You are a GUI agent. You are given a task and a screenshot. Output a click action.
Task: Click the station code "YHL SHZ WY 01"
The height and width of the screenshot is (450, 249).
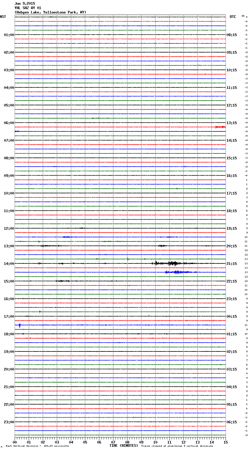28,8
